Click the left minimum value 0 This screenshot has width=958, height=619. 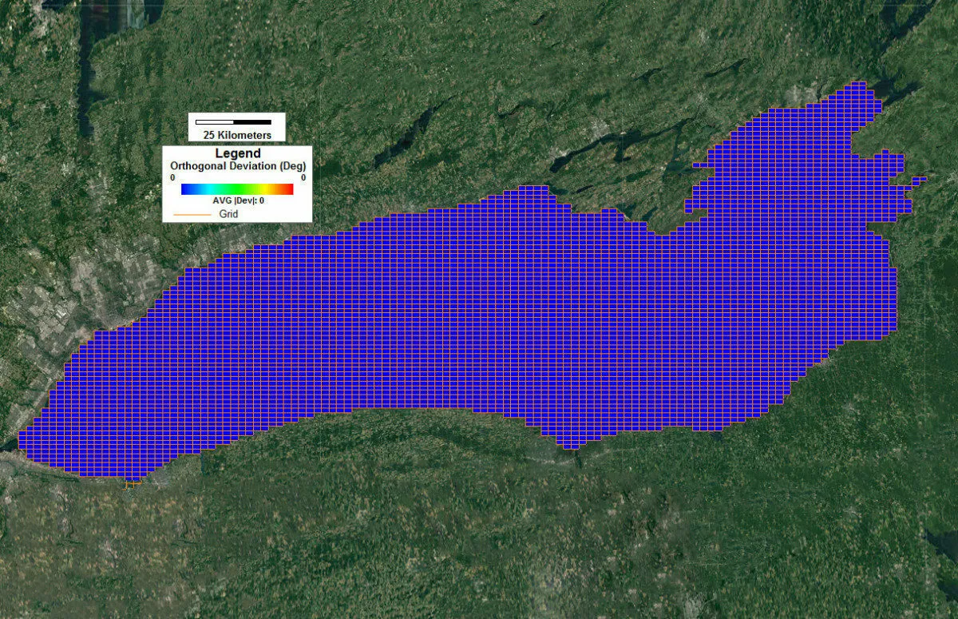coord(172,177)
